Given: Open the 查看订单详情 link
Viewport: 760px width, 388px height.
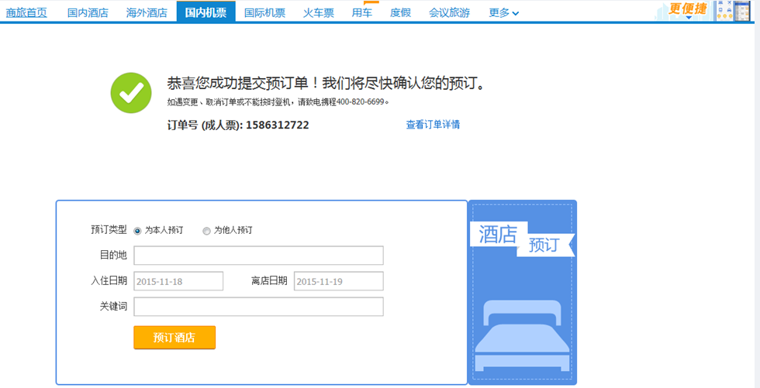Looking at the screenshot, I should coord(433,125).
